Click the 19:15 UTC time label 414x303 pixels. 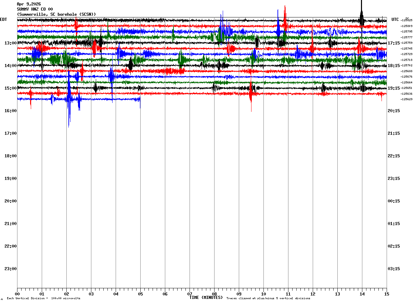click(x=394, y=88)
